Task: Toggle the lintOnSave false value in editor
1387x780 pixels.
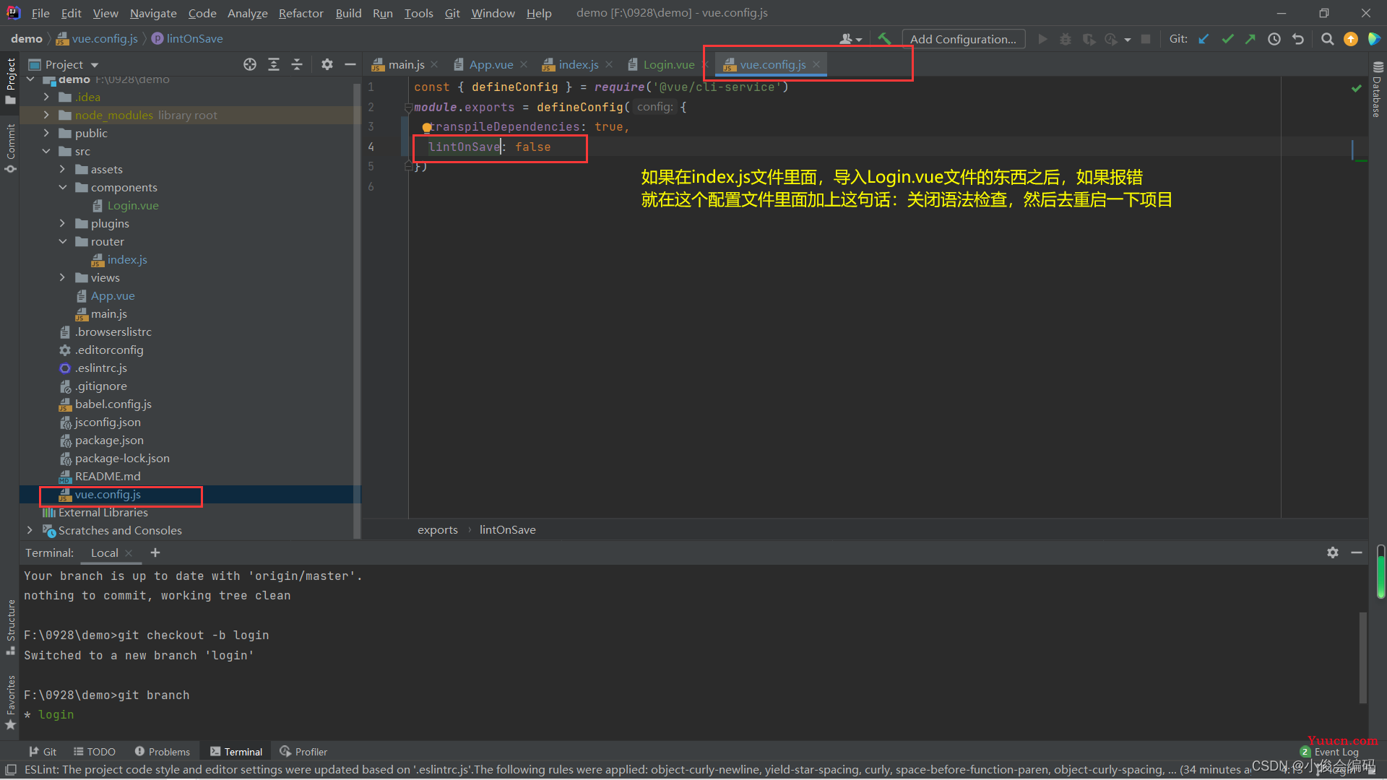Action: pyautogui.click(x=532, y=147)
